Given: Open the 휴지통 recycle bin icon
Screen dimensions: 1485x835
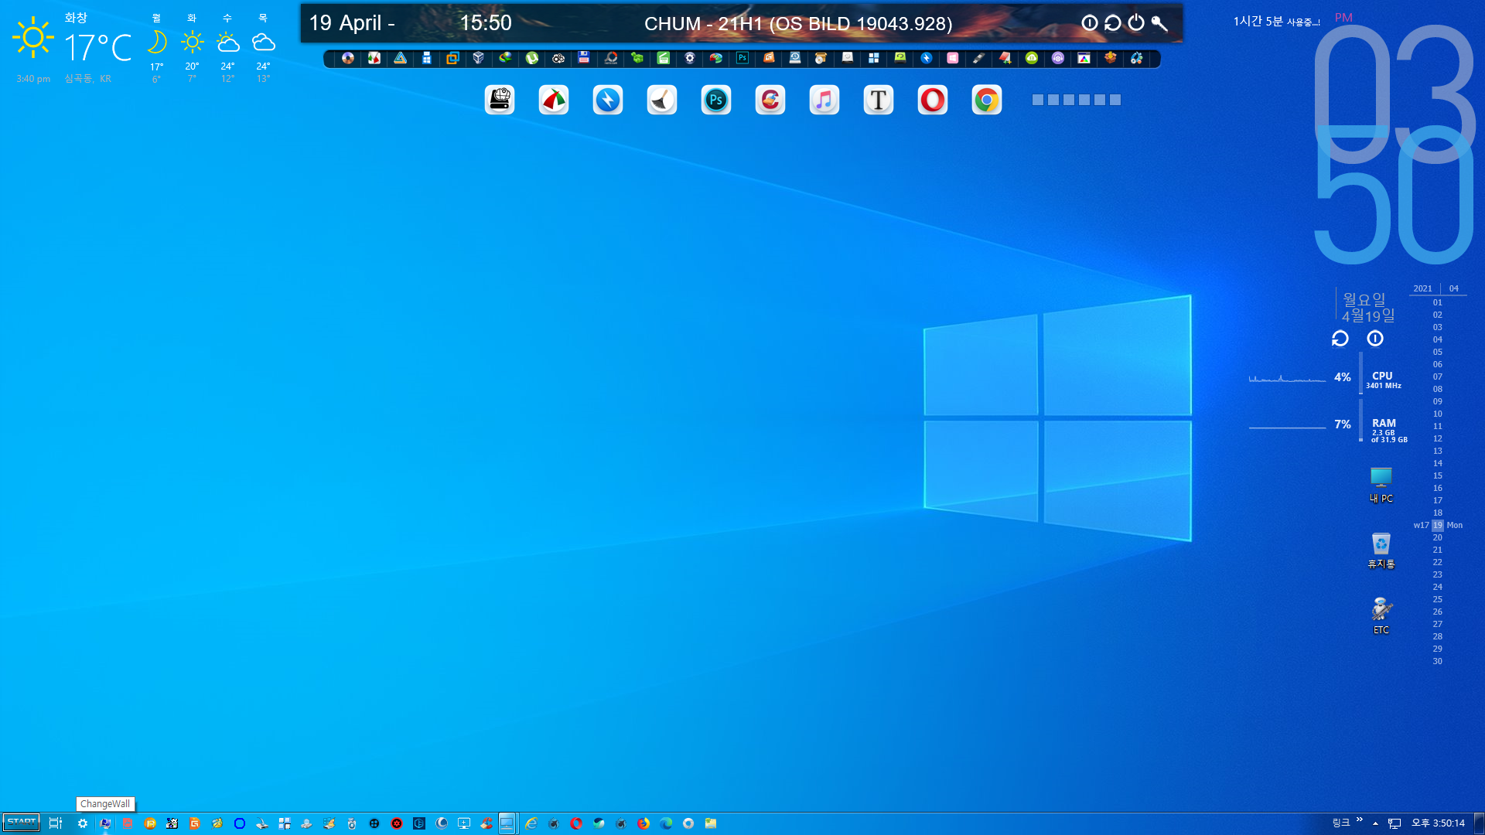Looking at the screenshot, I should pos(1381,550).
